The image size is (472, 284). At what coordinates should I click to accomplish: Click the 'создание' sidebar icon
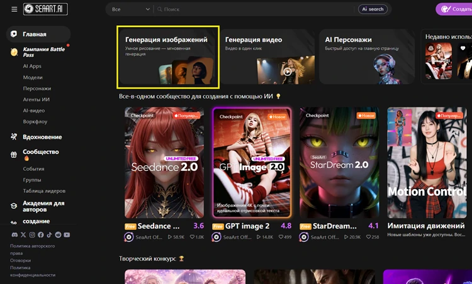coord(14,222)
